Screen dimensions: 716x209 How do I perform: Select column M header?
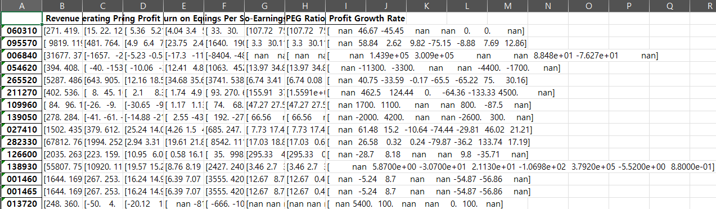(x=507, y=6)
